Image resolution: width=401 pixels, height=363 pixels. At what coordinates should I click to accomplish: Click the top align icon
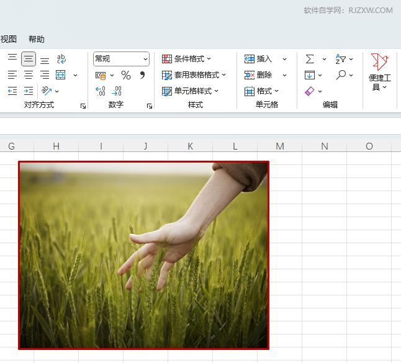(12, 57)
